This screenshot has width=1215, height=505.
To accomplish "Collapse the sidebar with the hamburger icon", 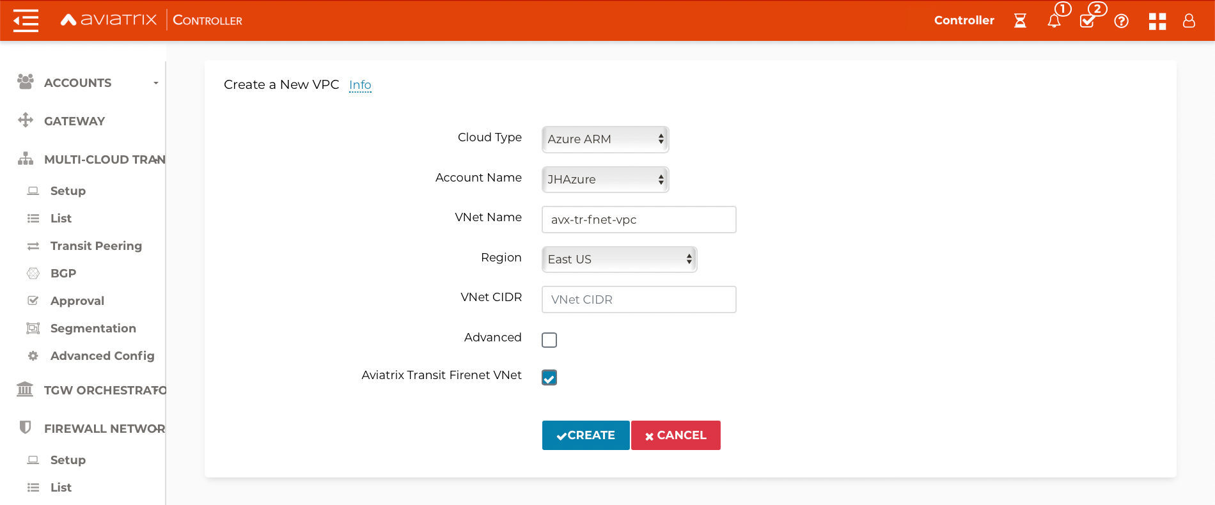I will [x=26, y=20].
